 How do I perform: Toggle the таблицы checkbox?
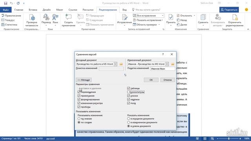click(x=128, y=88)
